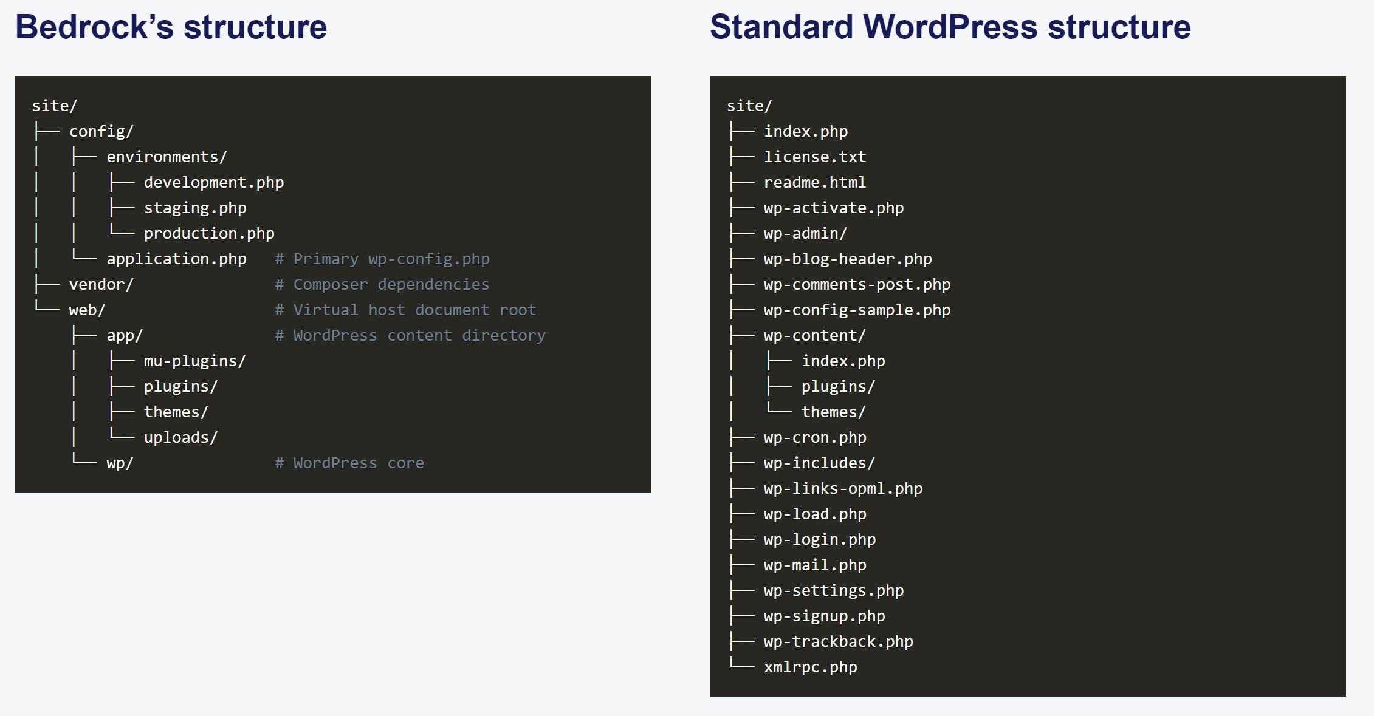Click "production.php" in the Bedrock tree
The image size is (1374, 716).
209,233
